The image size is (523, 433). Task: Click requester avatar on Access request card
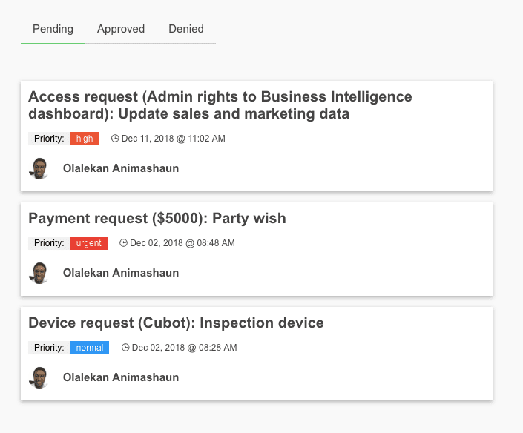click(x=39, y=168)
